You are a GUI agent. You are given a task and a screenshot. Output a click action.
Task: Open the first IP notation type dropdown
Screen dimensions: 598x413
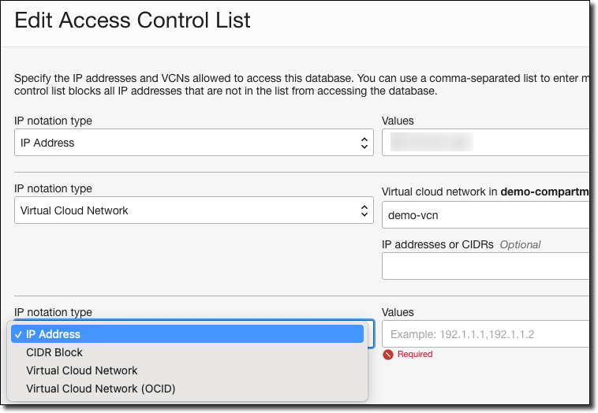(x=194, y=143)
